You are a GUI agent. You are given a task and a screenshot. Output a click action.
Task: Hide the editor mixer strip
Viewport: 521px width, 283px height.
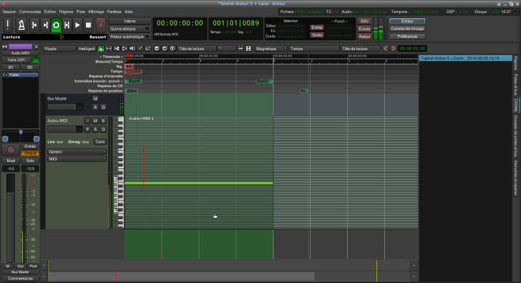[36, 47]
